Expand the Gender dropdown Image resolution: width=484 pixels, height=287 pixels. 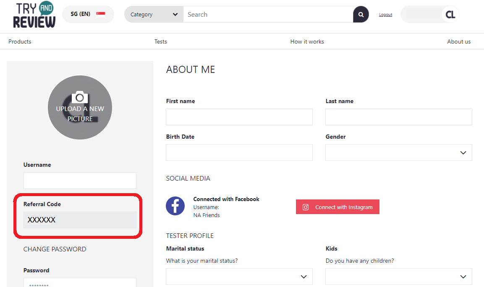[x=398, y=153]
